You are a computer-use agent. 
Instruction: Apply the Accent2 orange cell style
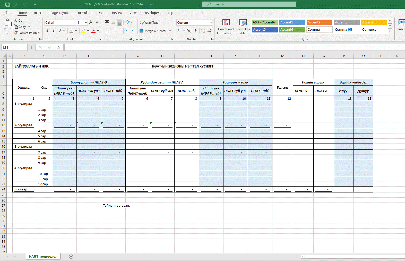pyautogui.click(x=319, y=22)
